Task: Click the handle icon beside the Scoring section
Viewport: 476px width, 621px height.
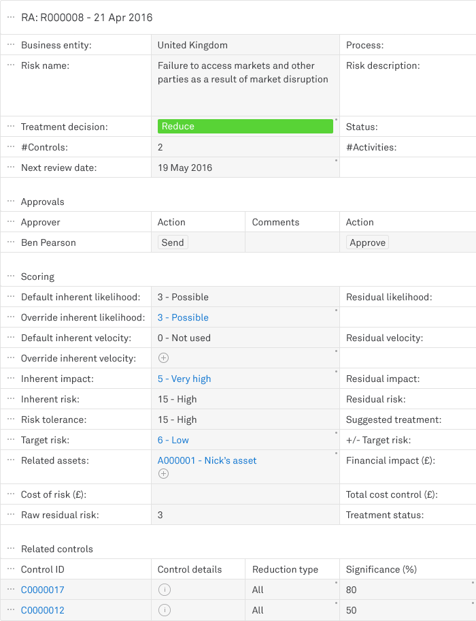Action: [10, 276]
